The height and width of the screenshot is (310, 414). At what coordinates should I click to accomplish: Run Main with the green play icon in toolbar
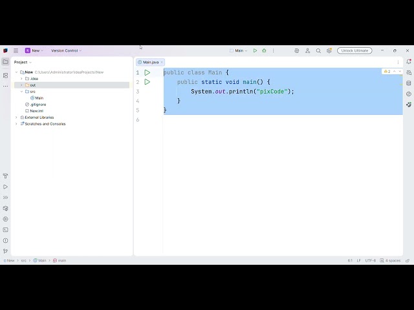255,50
